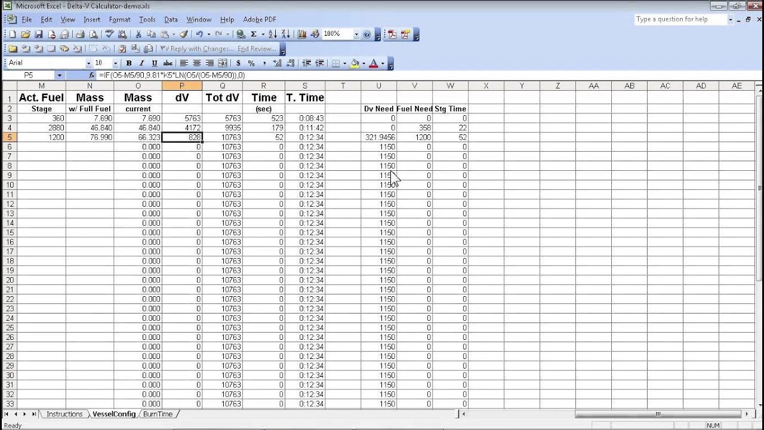
Task: Open the Adobe PDF menu
Action: [x=259, y=20]
